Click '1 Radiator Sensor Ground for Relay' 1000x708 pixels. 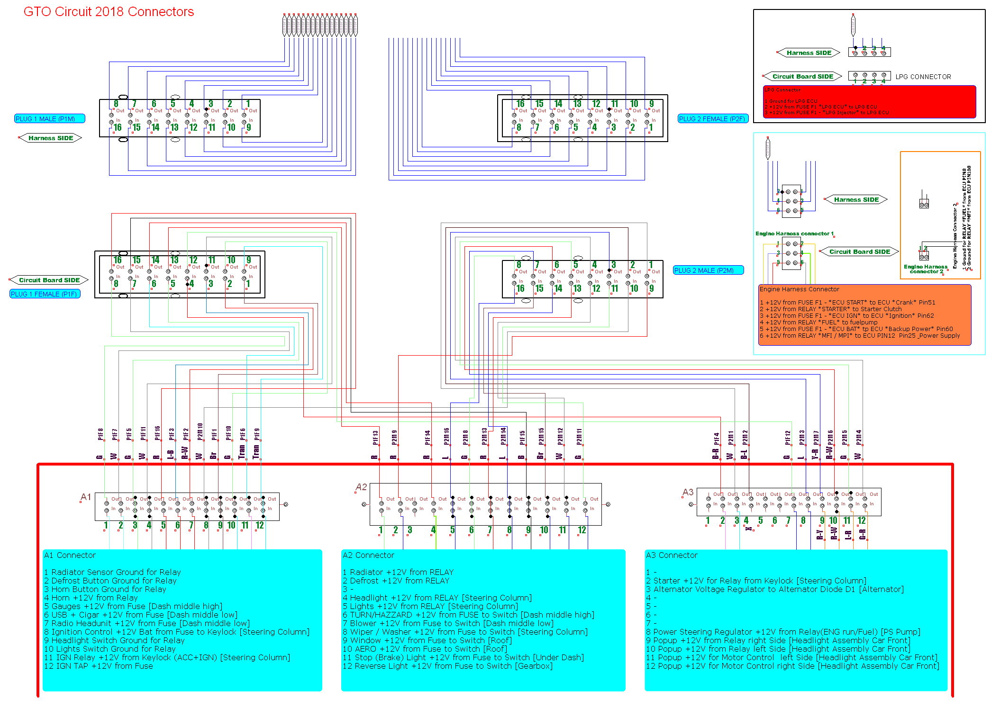112,573
